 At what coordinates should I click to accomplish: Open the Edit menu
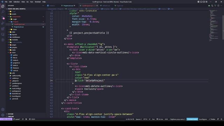(10, 2)
